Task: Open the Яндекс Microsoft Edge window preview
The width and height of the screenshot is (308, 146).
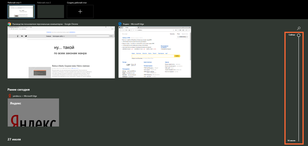Action: (x=155, y=52)
